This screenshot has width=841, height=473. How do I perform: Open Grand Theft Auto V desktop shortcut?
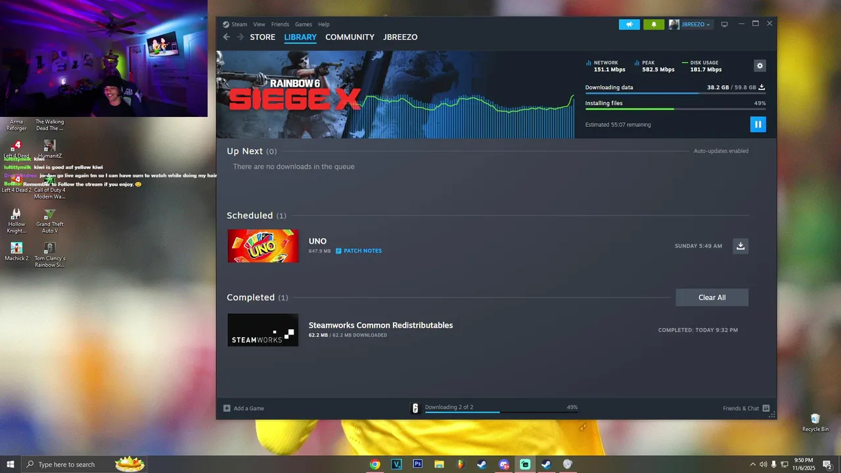tap(49, 220)
